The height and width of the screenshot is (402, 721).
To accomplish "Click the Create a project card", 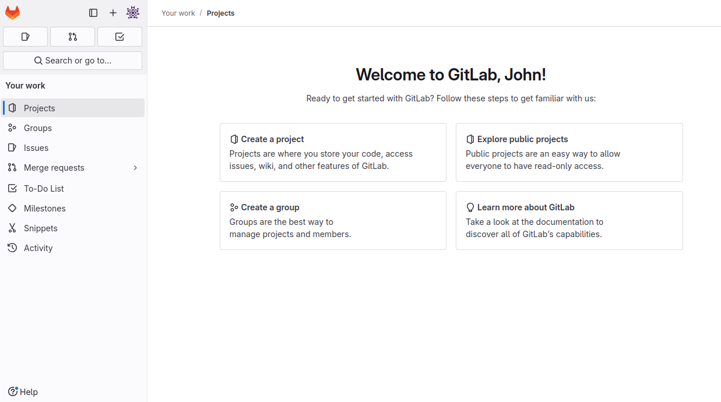I will 333,152.
